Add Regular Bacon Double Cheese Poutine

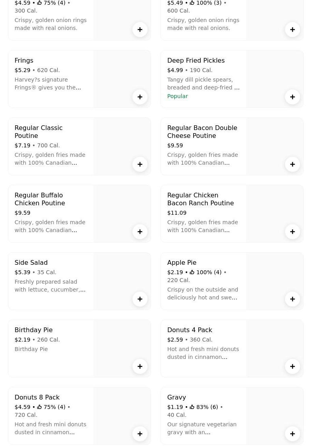293,164
